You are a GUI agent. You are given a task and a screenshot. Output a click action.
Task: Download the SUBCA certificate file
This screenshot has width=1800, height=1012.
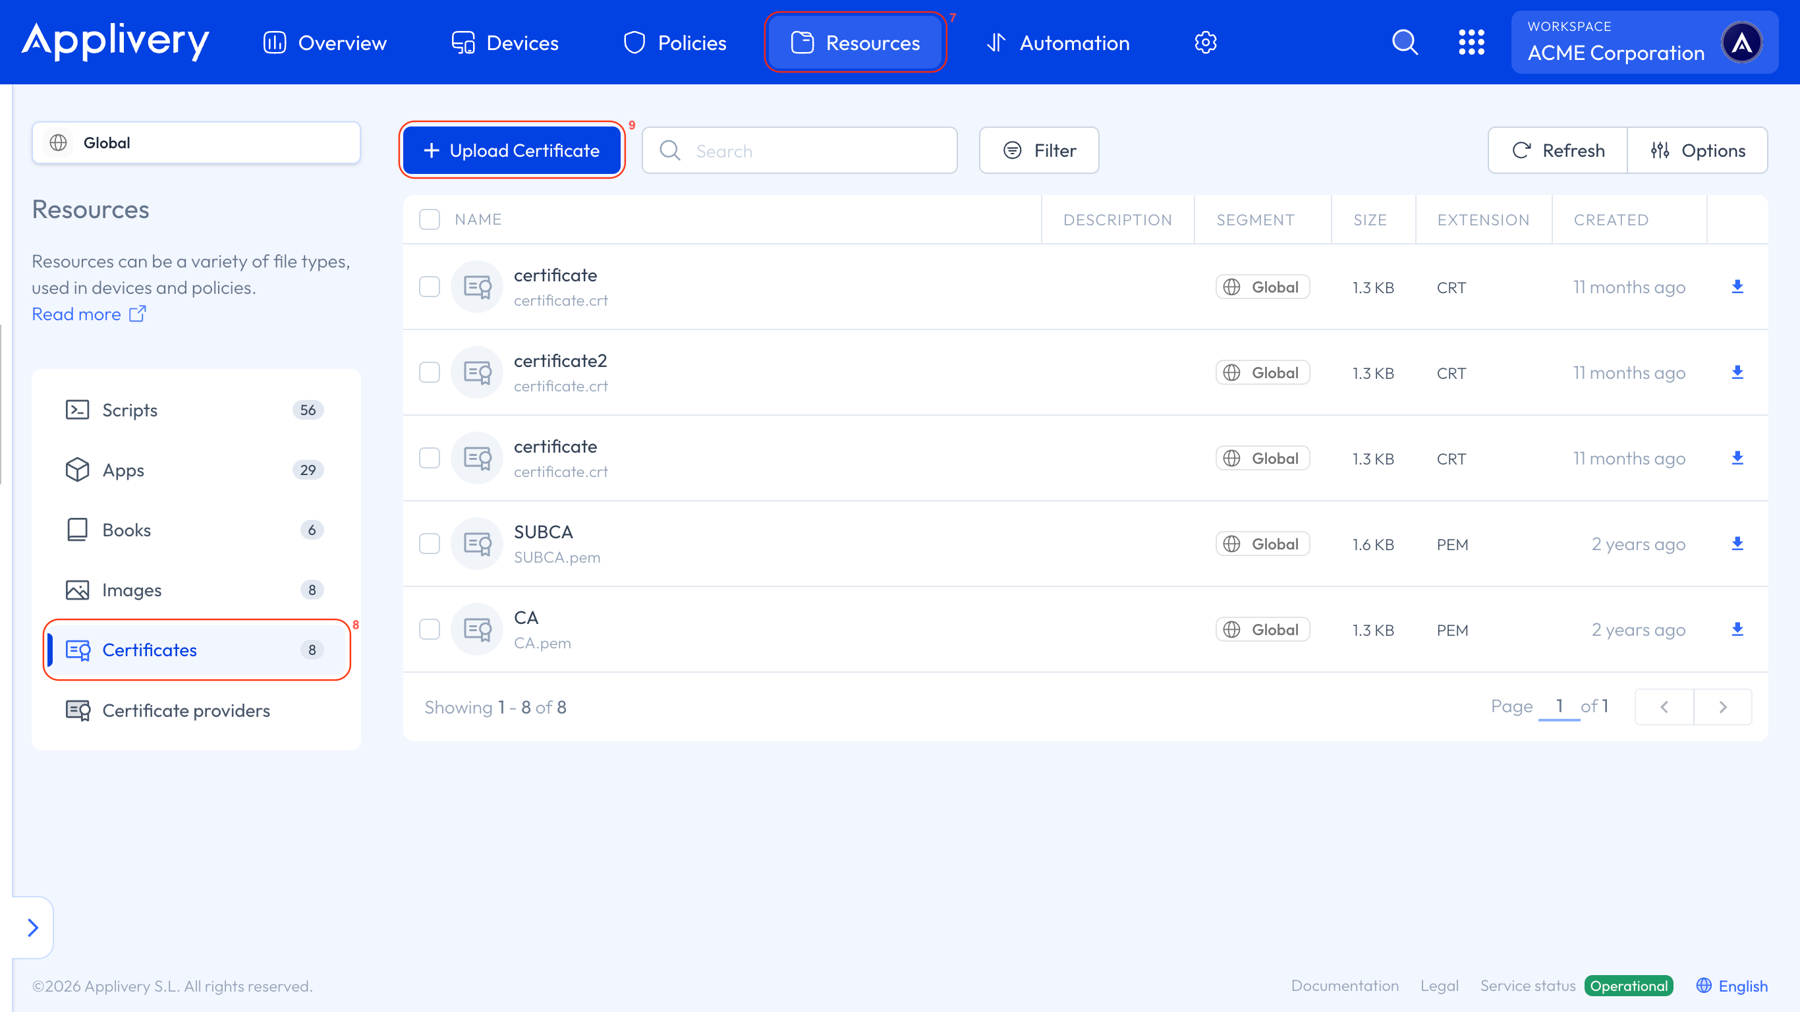coord(1737,544)
